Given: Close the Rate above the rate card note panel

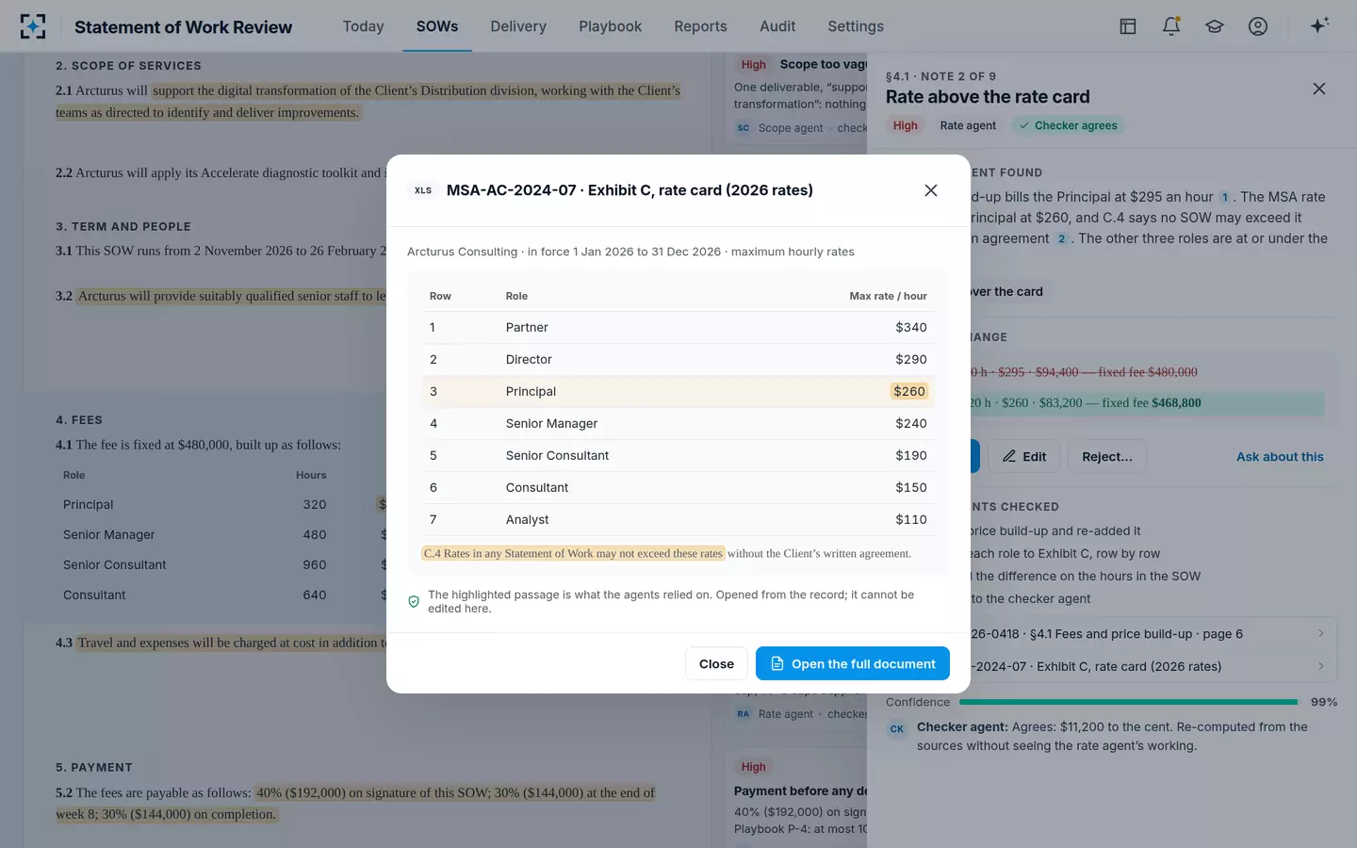Looking at the screenshot, I should coord(1319,89).
